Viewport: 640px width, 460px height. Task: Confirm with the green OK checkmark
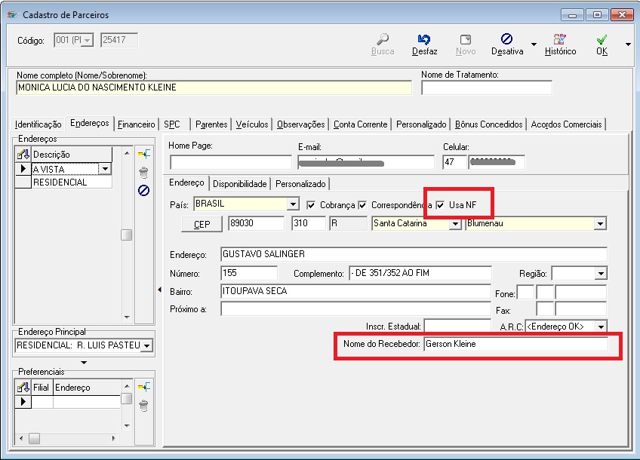pyautogui.click(x=602, y=39)
